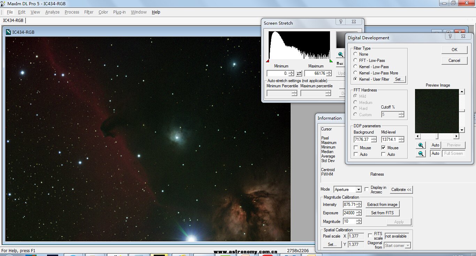Adjust Screen Stretch Maximum spinner arrows
Image resolution: width=476 pixels, height=256 pixels.
tap(328, 73)
